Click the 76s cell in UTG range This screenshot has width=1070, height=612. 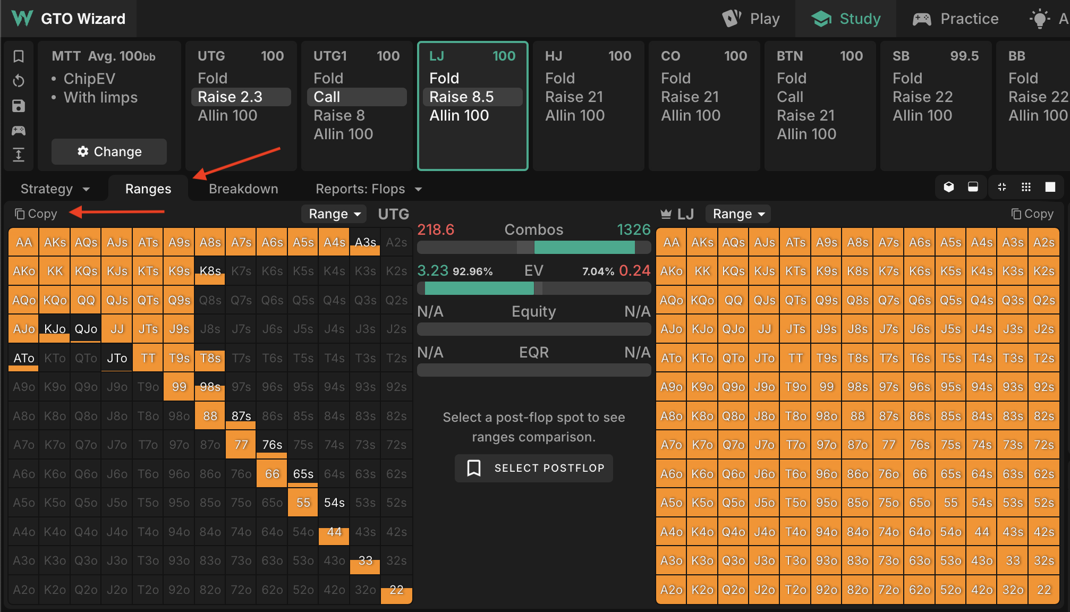click(x=272, y=445)
